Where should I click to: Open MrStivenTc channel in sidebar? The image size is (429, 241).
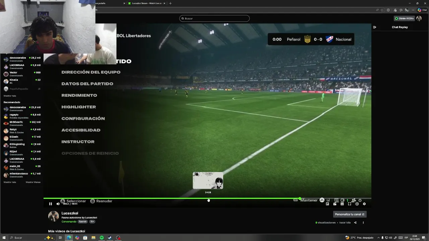(22, 123)
